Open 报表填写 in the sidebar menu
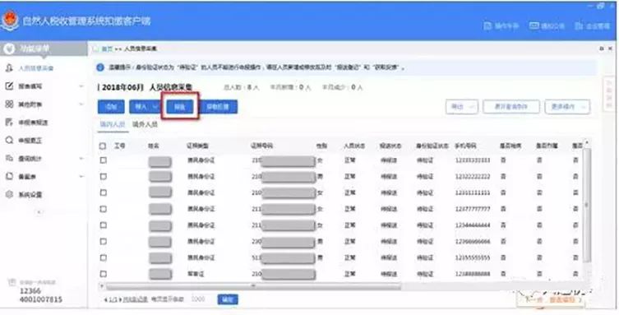Viewport: 619px width, 315px height. pyautogui.click(x=30, y=86)
